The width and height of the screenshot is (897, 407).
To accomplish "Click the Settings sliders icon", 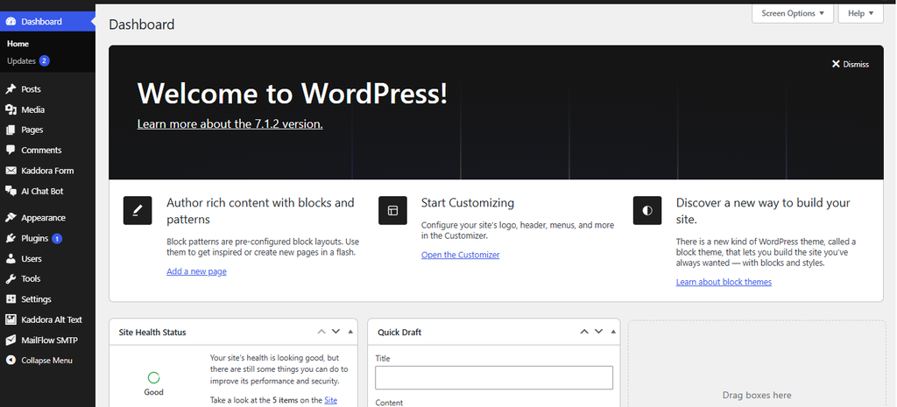I will pos(11,299).
